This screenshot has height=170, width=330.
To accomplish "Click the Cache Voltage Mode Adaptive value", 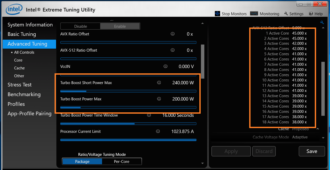I will [x=300, y=137].
